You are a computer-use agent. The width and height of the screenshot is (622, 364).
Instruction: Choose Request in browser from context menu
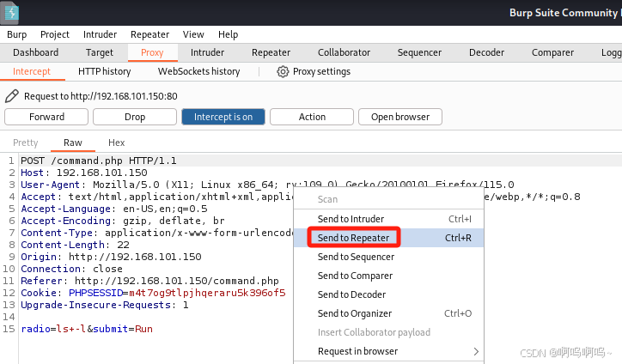coord(388,351)
